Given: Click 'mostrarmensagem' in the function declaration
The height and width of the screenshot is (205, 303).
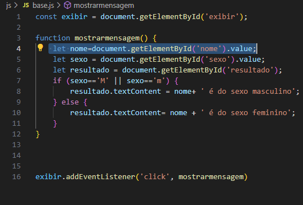Looking at the screenshot, I should pos(107,38).
